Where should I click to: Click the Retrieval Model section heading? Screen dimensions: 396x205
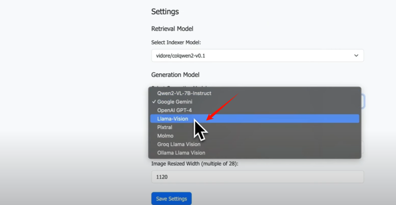click(172, 29)
